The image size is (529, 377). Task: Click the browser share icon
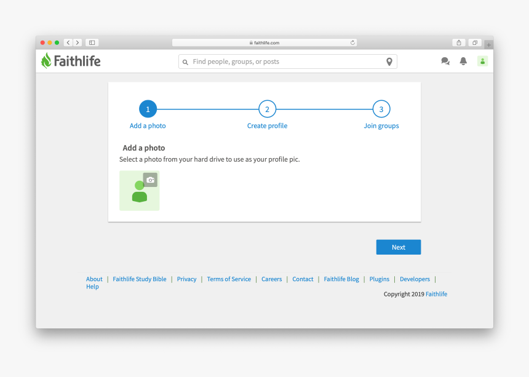tap(458, 42)
